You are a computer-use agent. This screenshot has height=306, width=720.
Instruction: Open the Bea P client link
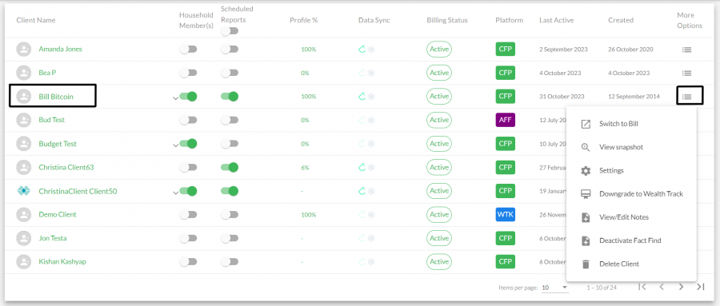tap(47, 73)
